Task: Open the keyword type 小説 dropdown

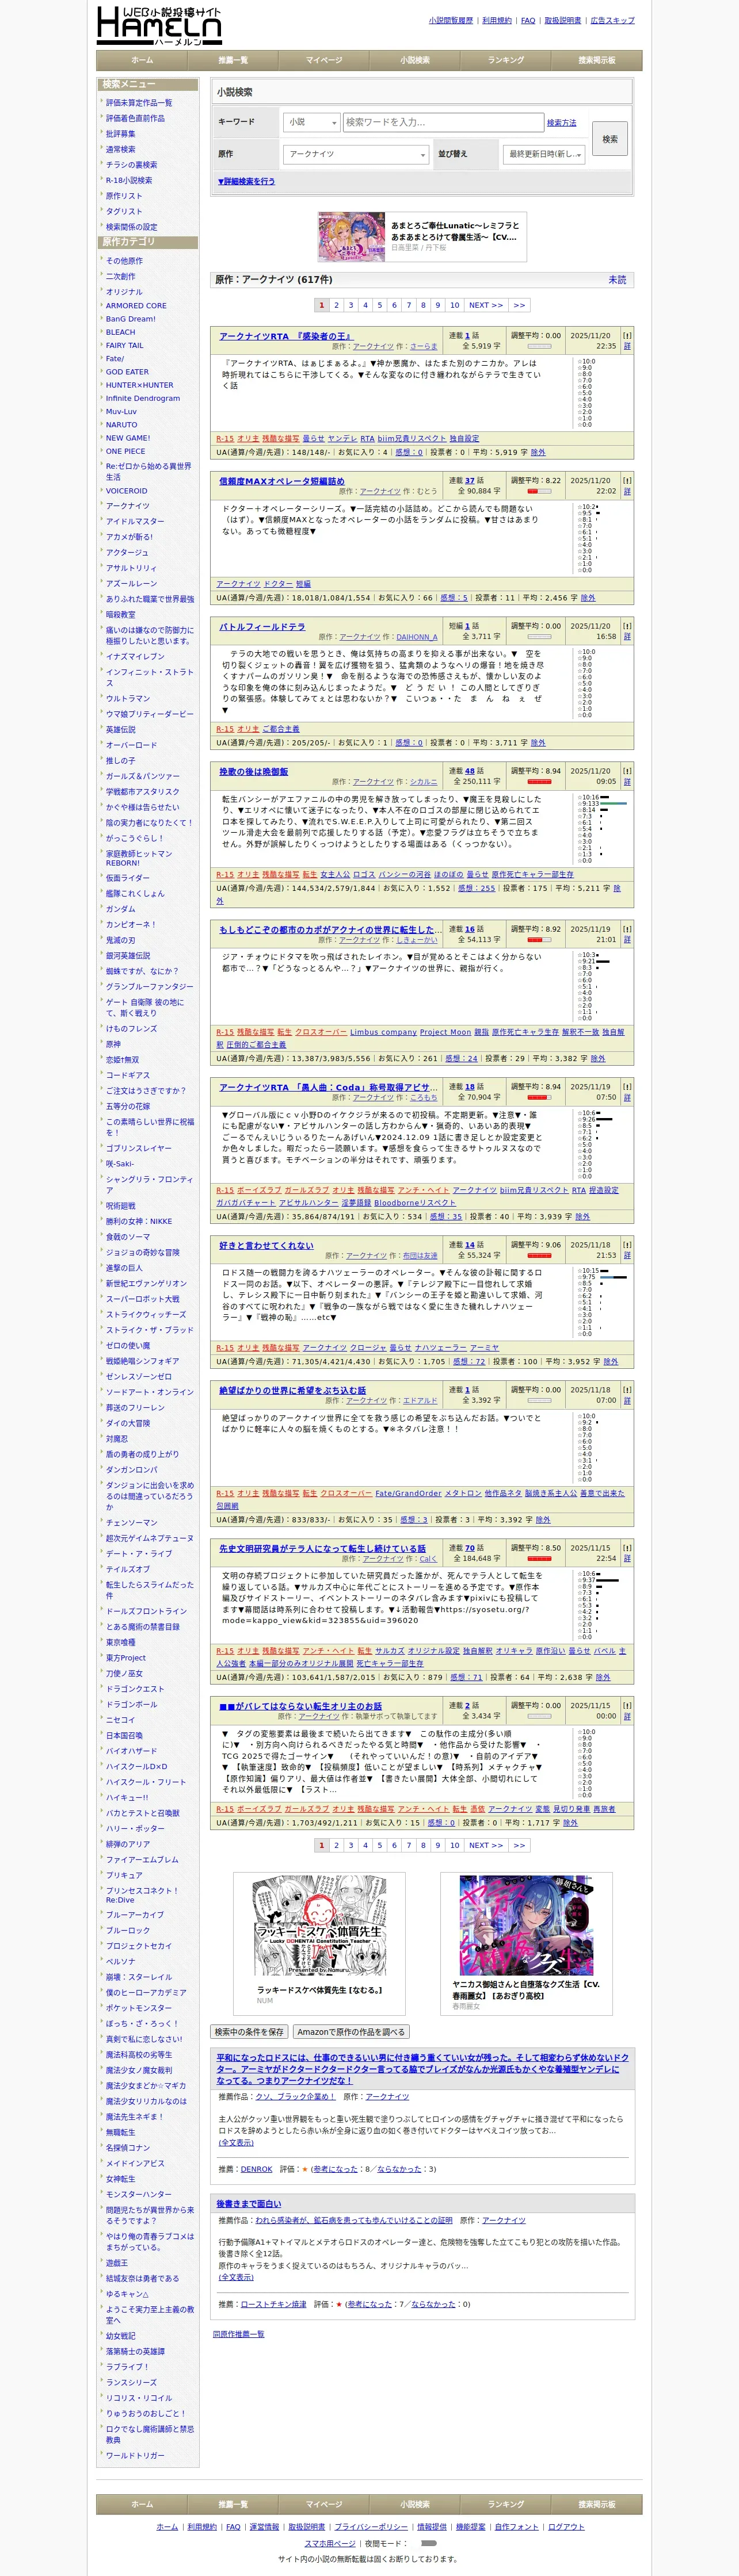Action: pyautogui.click(x=311, y=122)
